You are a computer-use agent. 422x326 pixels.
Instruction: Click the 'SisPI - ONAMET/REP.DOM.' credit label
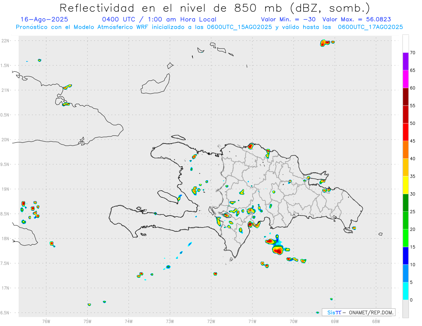(x=359, y=312)
